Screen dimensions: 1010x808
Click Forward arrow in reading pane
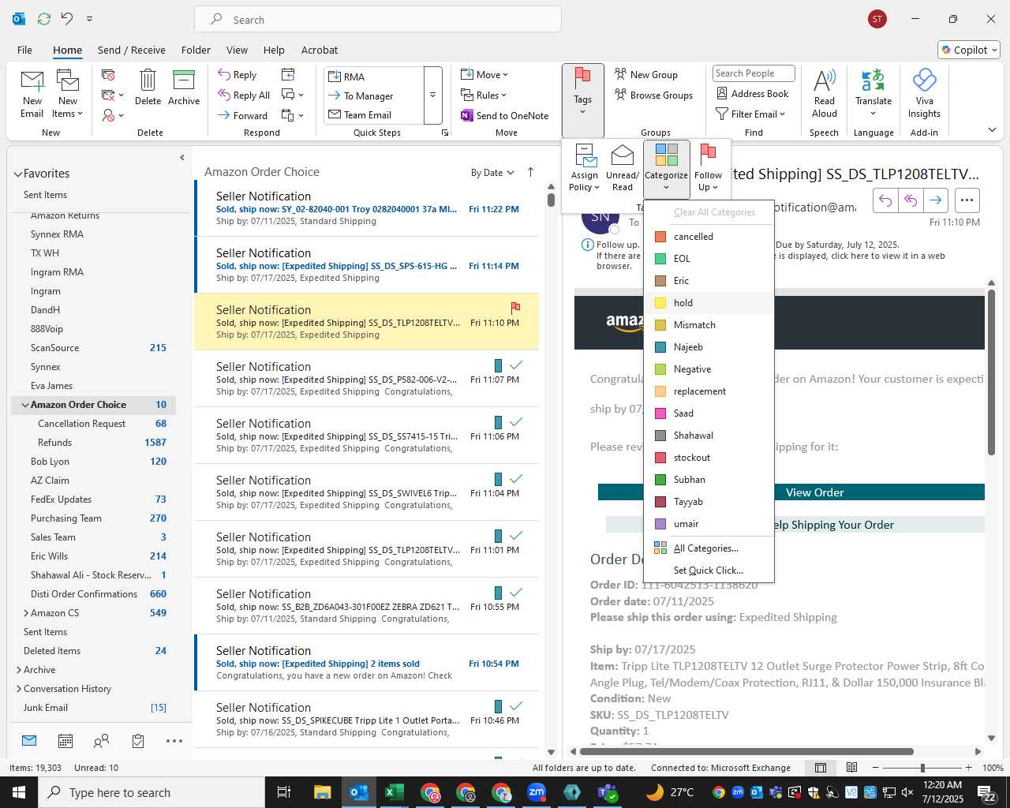tap(936, 200)
